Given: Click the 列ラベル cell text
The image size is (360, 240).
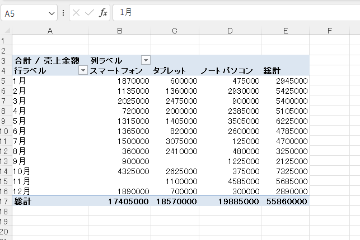Looking at the screenshot, I should (106, 61).
